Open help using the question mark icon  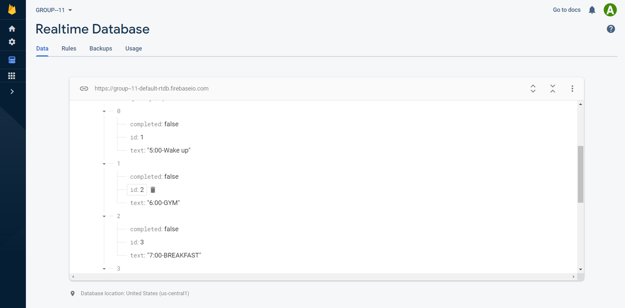(611, 29)
